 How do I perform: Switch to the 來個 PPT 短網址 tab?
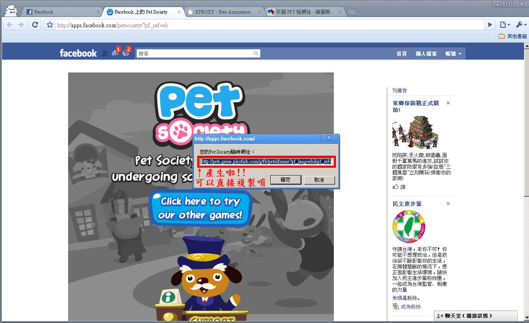[305, 12]
